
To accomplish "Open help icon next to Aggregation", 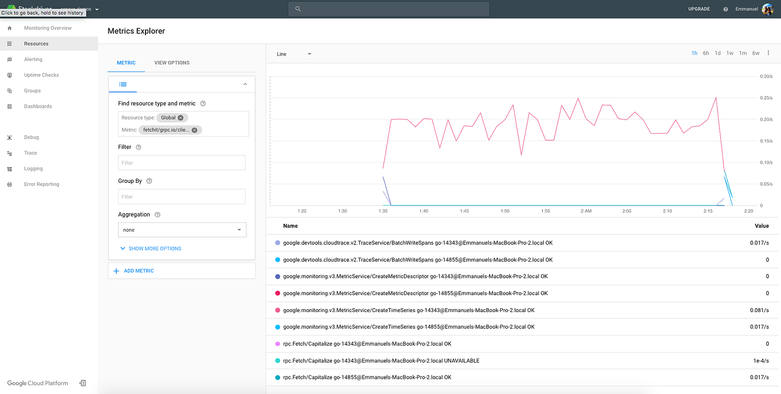I will coord(157,215).
